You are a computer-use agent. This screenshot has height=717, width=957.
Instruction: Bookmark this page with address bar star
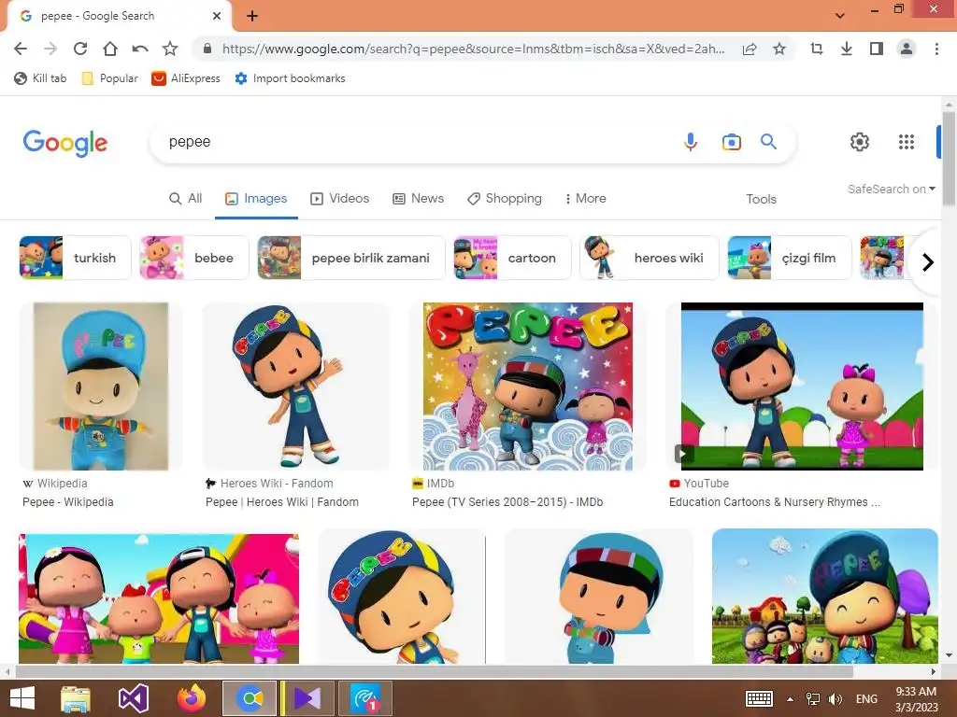click(x=779, y=49)
